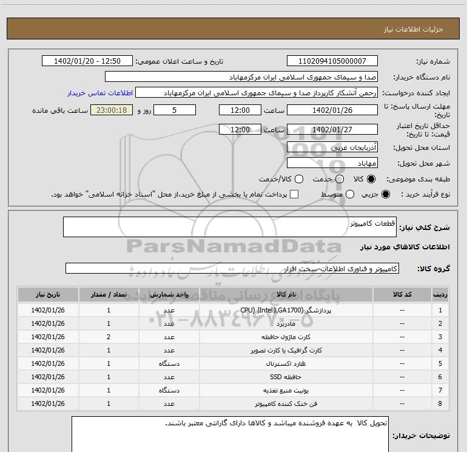Click the response deadline hour 12:00 field
This screenshot has width=467, height=452.
pos(240,110)
